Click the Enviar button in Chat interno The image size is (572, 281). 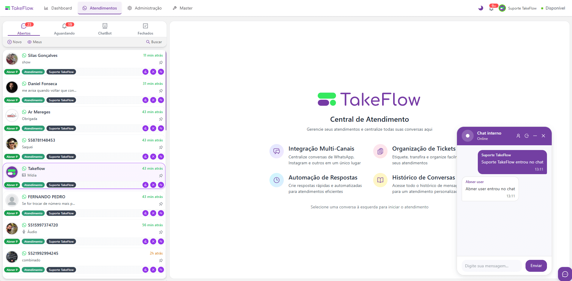536,266
